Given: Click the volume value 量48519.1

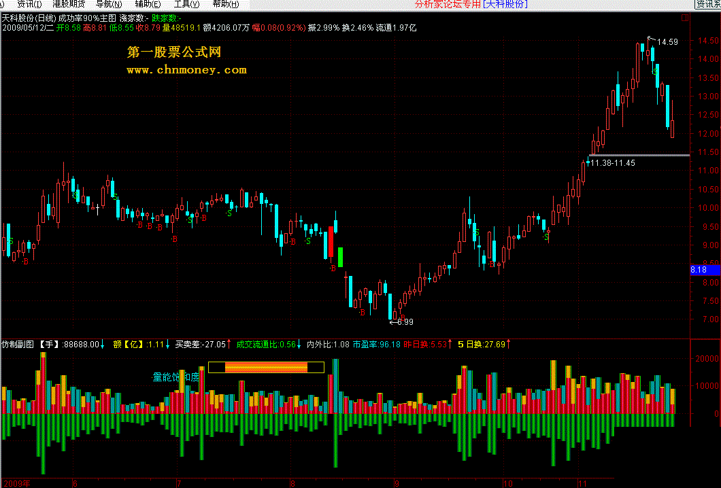Looking at the screenshot, I should click(182, 28).
